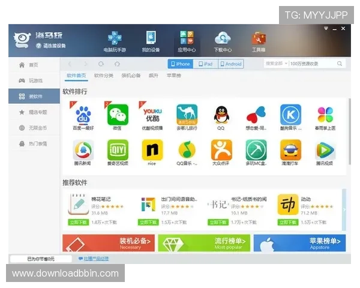Click the 爱奇艺视频 iQIYI app icon
This screenshot has width=360, height=288.
[x=118, y=150]
